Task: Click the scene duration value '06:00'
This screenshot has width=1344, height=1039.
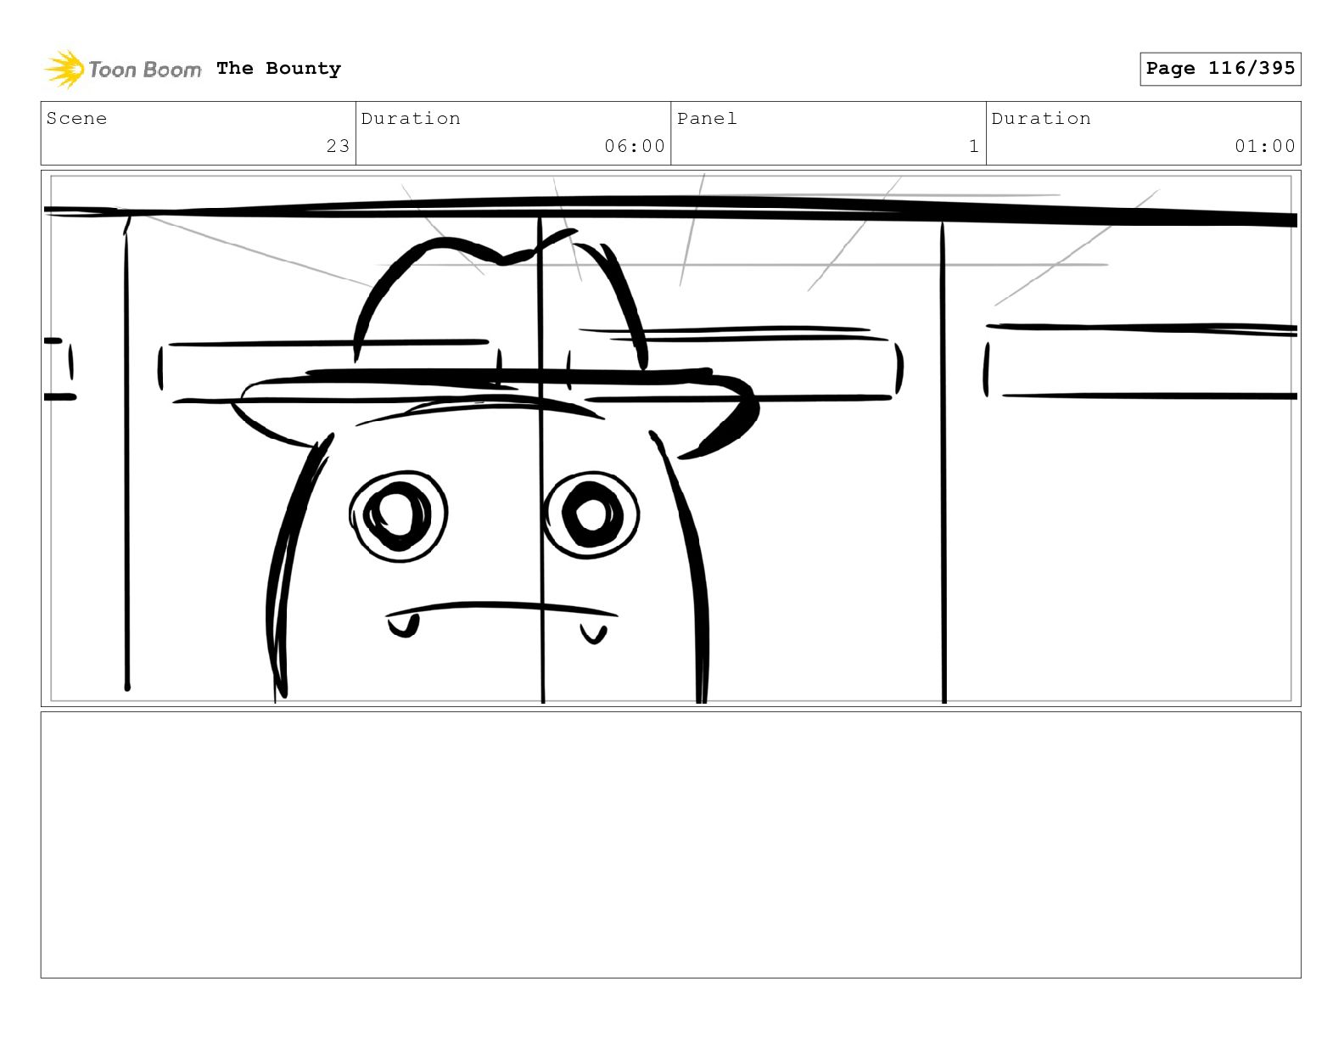Action: coord(635,146)
